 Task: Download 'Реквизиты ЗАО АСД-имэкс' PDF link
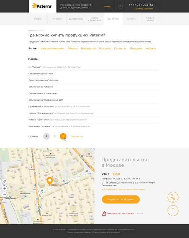(x=120, y=214)
